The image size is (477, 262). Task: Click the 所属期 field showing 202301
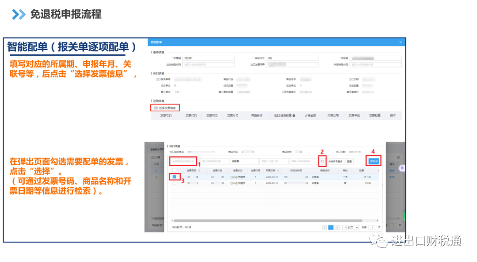pyautogui.click(x=208, y=58)
